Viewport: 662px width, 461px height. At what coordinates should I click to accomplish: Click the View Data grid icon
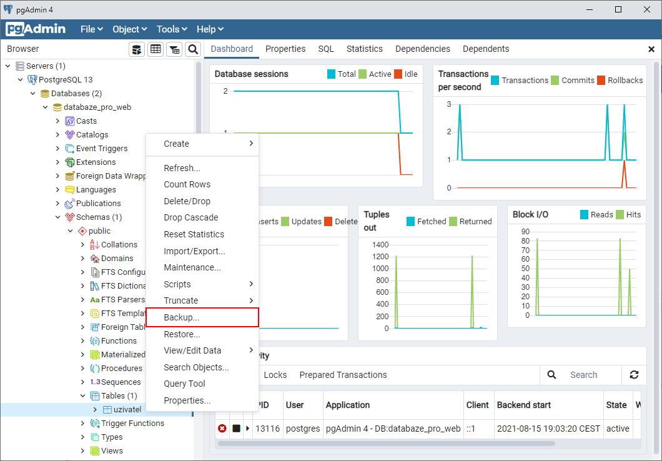(156, 49)
